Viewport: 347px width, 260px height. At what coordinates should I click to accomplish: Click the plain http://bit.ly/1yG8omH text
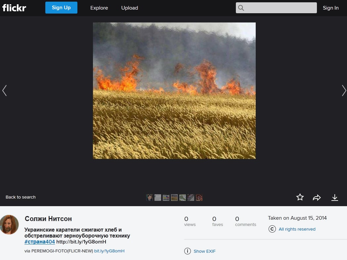point(81,241)
